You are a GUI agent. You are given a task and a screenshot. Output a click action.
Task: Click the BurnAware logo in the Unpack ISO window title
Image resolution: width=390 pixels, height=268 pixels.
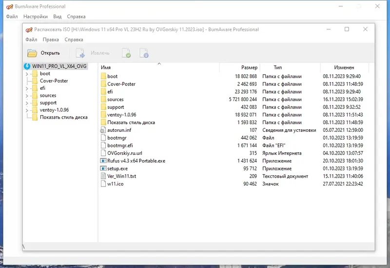tap(29, 30)
